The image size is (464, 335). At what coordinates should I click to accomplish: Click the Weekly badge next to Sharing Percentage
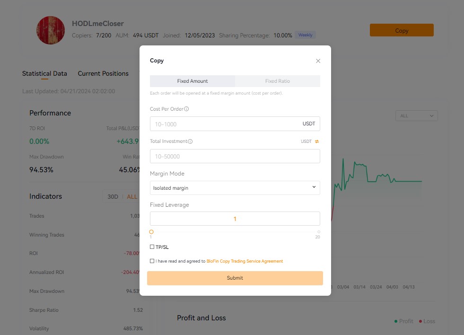(x=305, y=35)
